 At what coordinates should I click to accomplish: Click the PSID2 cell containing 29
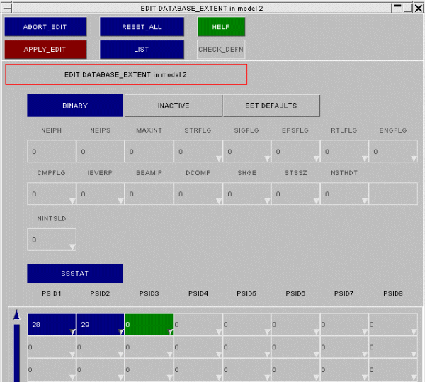coord(101,325)
